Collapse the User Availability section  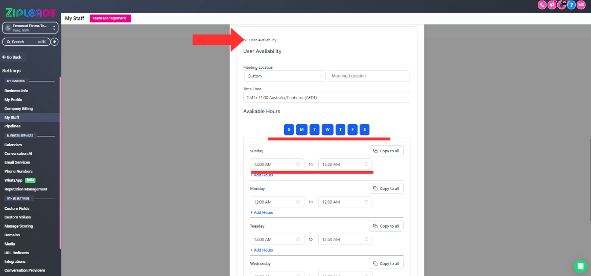(260, 40)
